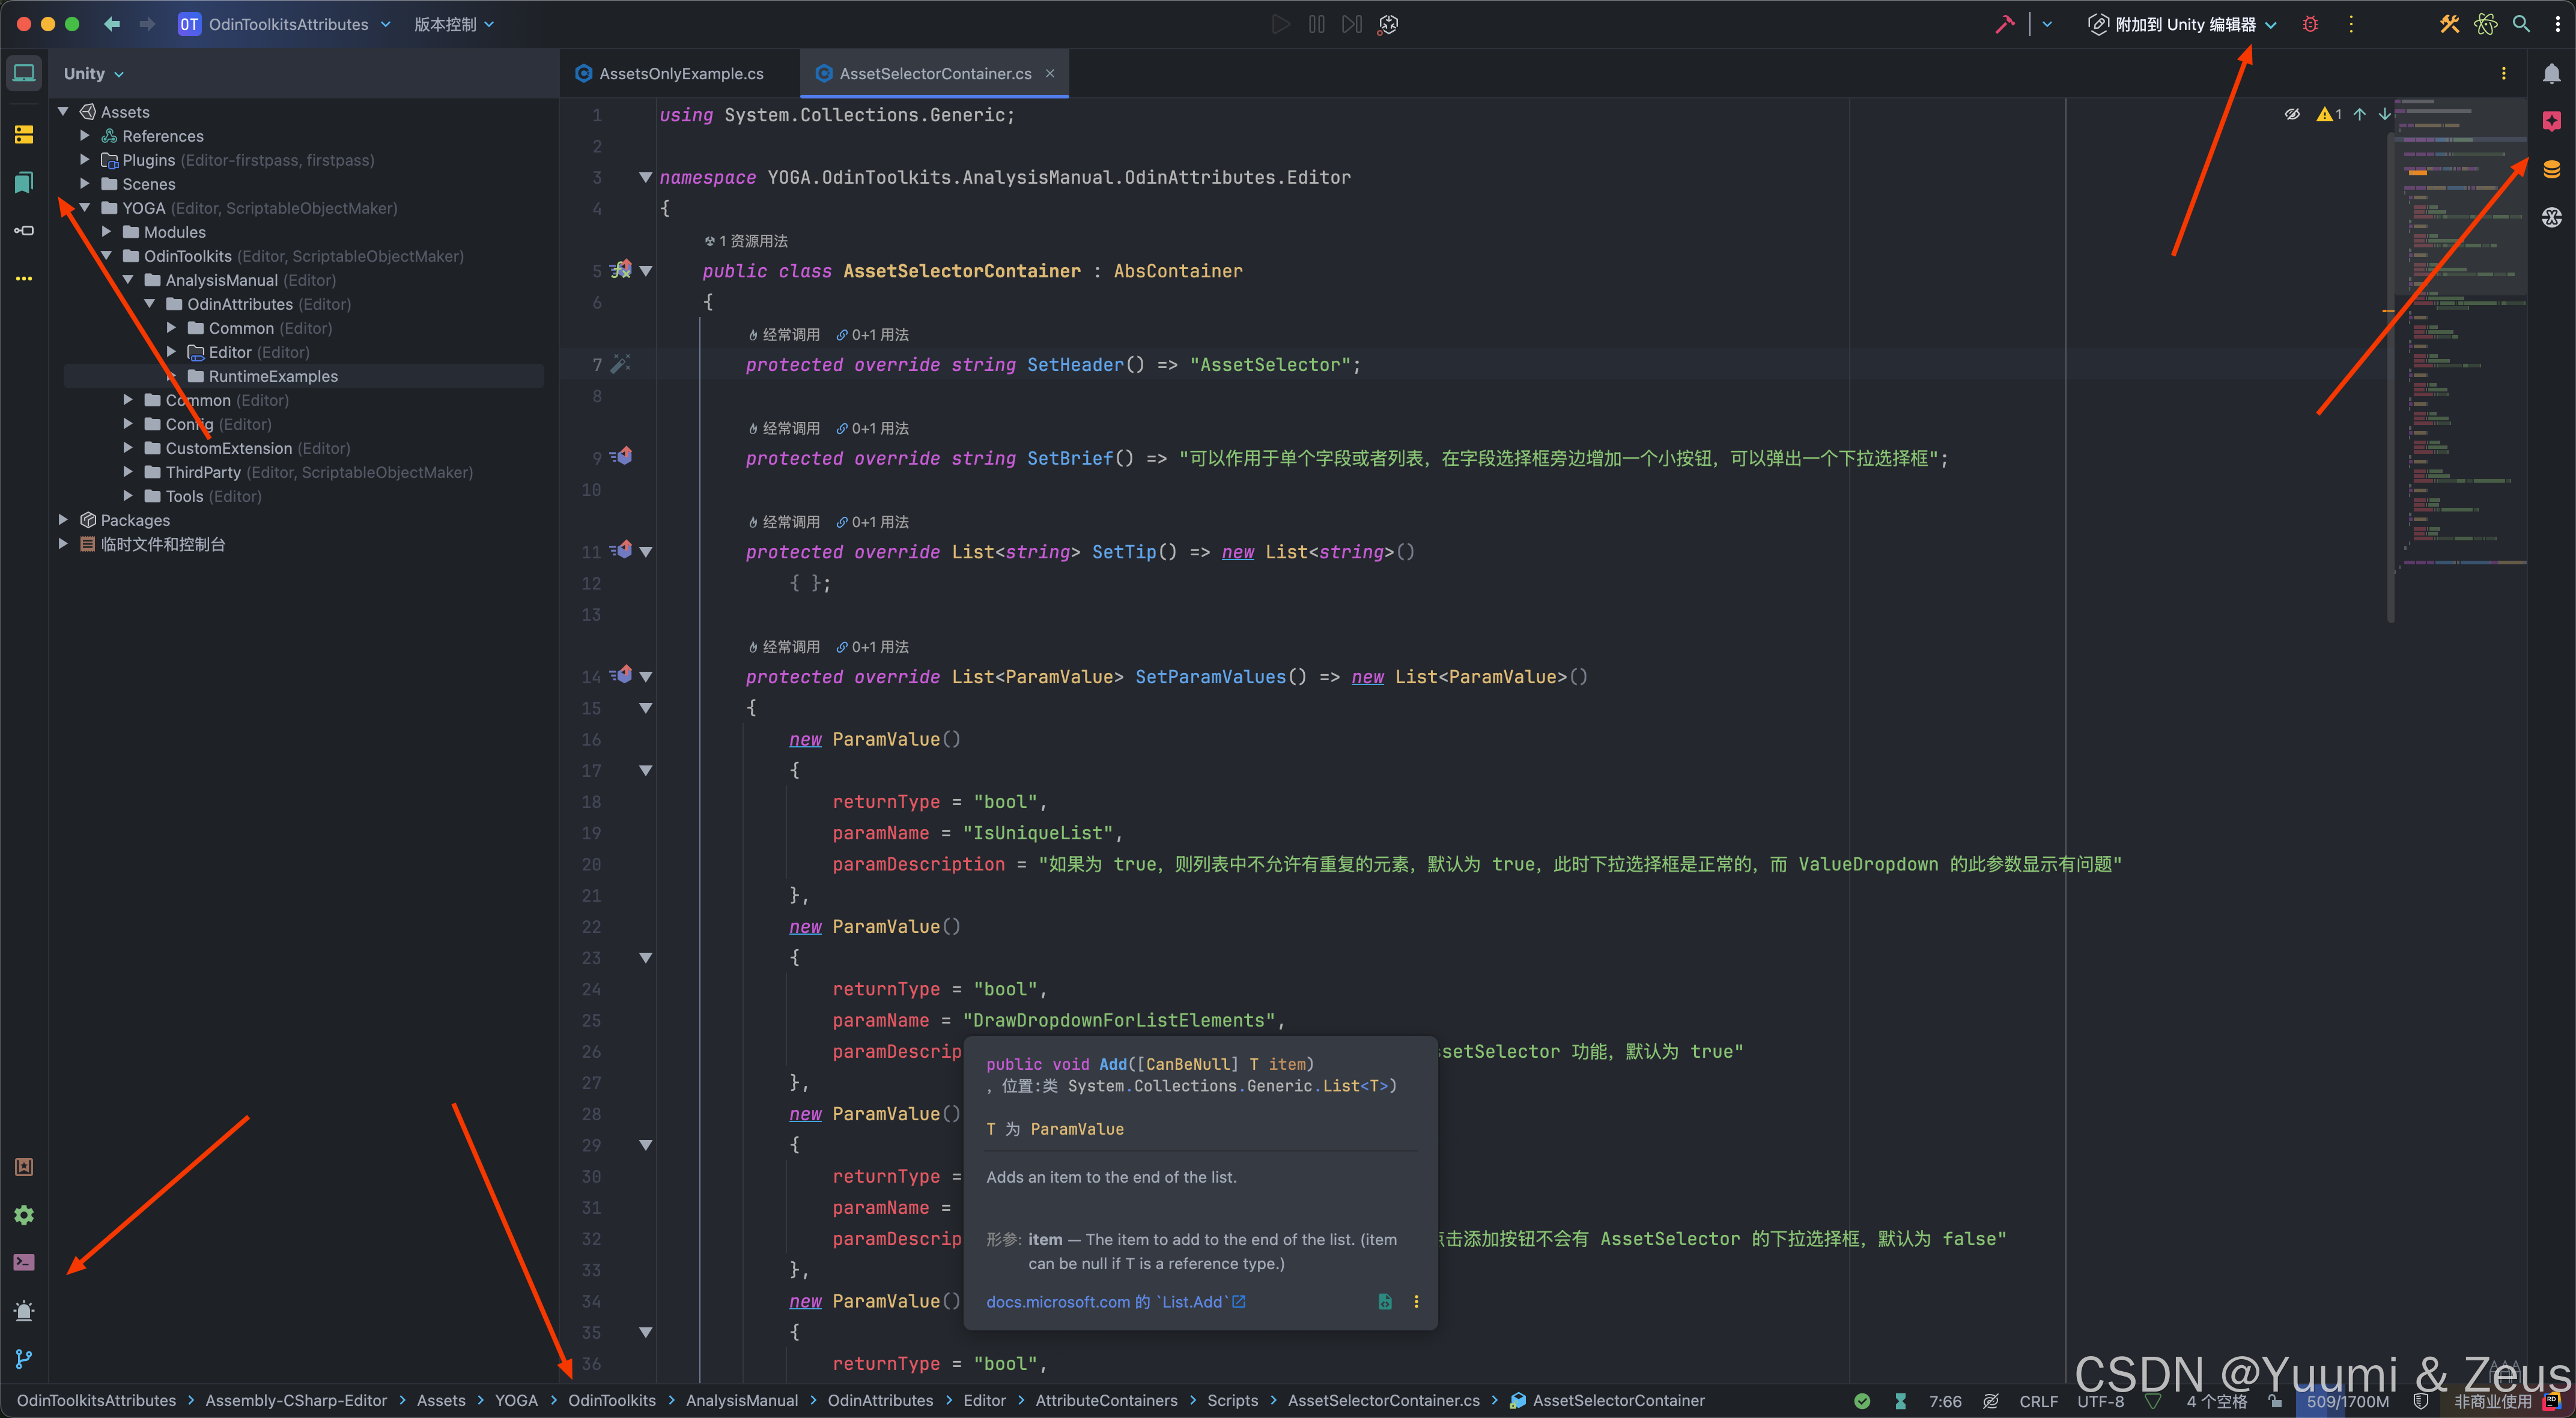Open the Git branch tool window icon

point(24,1358)
